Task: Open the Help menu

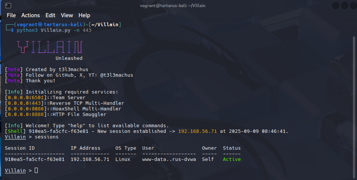Action: click(84, 15)
